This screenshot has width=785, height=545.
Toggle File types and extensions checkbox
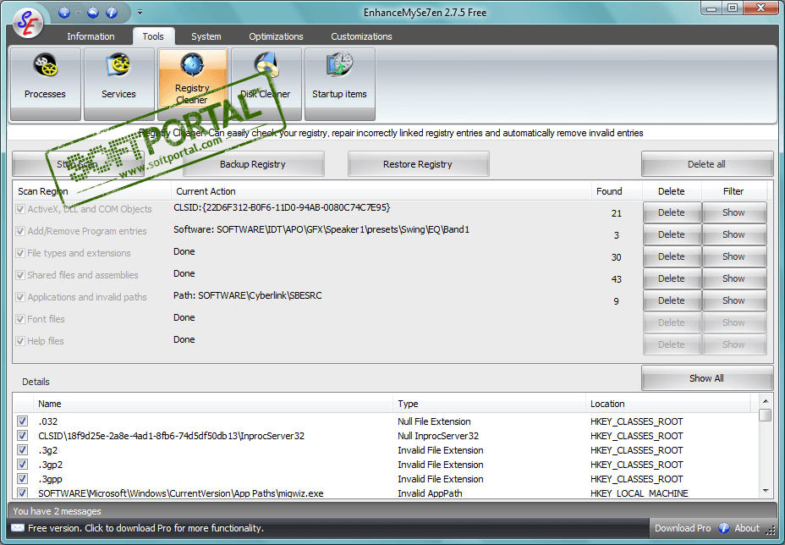pos(20,253)
